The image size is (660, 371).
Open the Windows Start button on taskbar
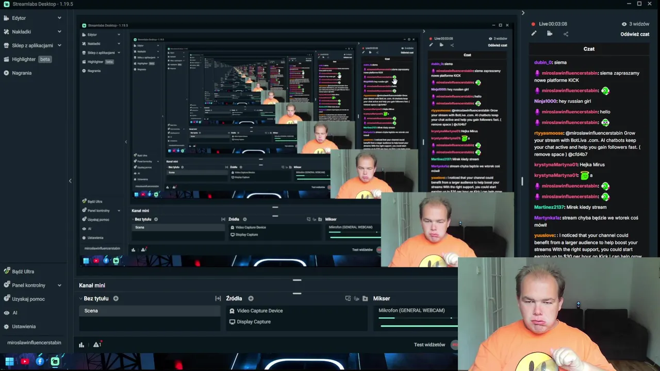[x=9, y=362]
